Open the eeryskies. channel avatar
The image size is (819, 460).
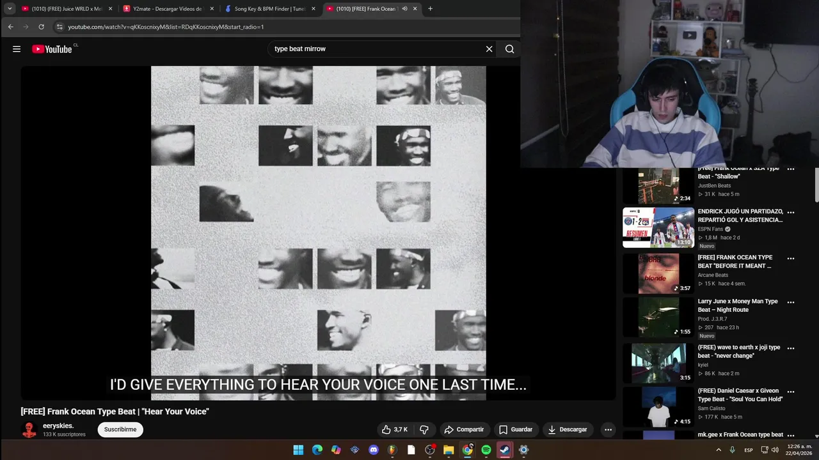coord(29,429)
